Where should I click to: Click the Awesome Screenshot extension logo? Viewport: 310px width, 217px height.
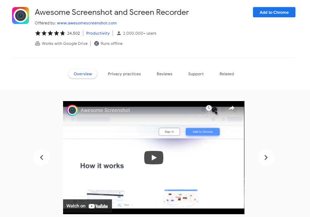click(21, 16)
